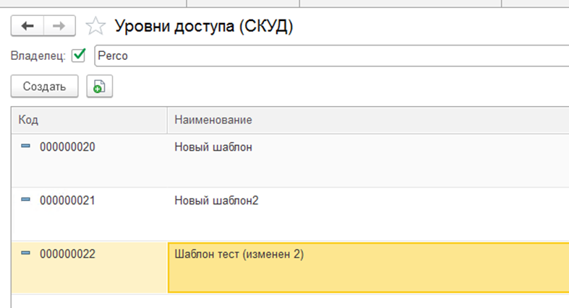Screen dimensions: 569x308
Task: Select the Новый шаблон2 entry name
Action: [x=216, y=201]
